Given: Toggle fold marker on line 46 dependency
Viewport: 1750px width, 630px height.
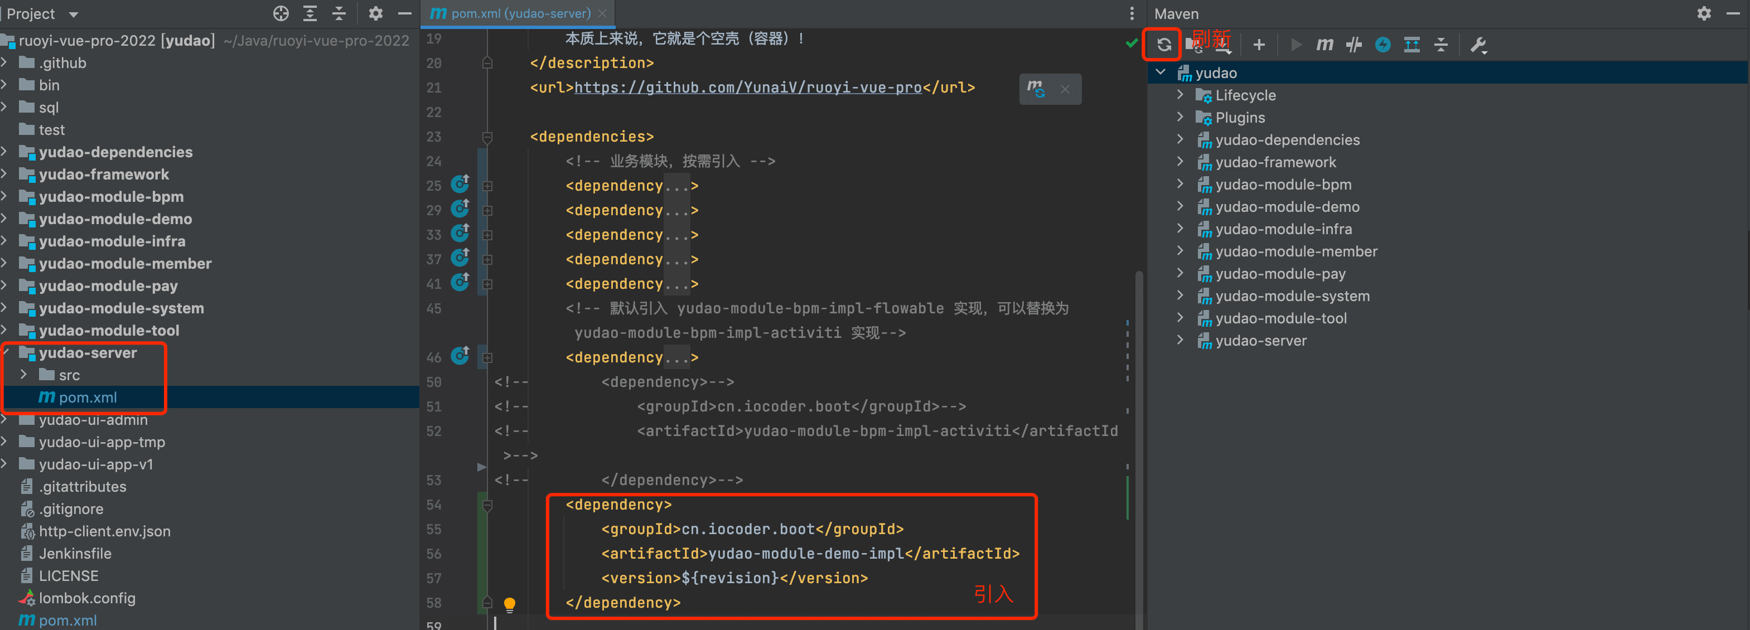Looking at the screenshot, I should [487, 357].
